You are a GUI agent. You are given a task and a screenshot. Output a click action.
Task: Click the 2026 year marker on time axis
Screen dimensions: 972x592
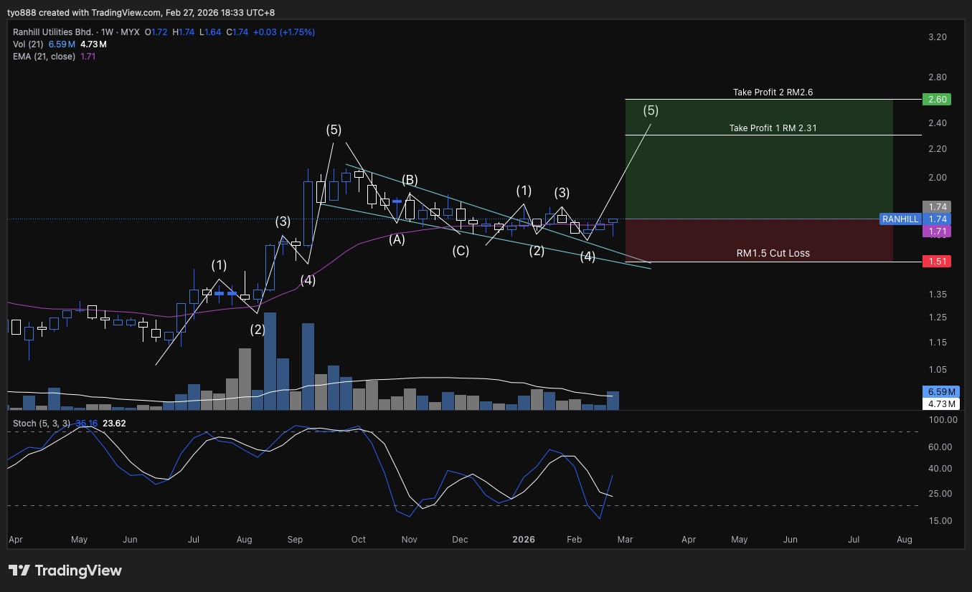[x=524, y=539]
